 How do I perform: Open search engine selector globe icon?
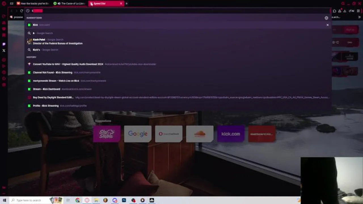click(x=326, y=18)
